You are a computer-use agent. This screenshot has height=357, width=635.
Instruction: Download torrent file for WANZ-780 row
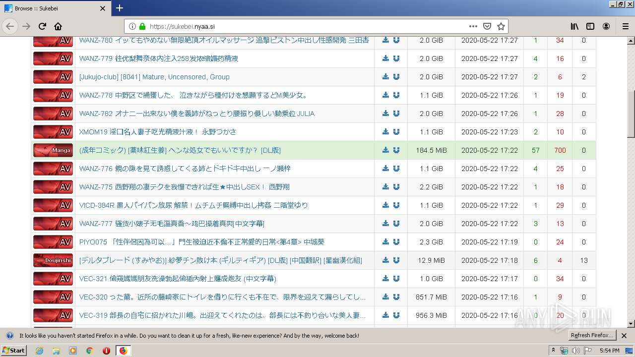point(385,40)
